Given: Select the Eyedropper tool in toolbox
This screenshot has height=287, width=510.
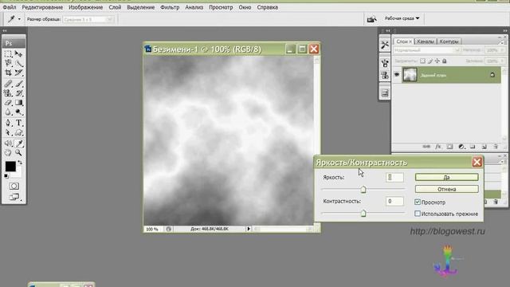Looking at the screenshot, I should (18, 143).
